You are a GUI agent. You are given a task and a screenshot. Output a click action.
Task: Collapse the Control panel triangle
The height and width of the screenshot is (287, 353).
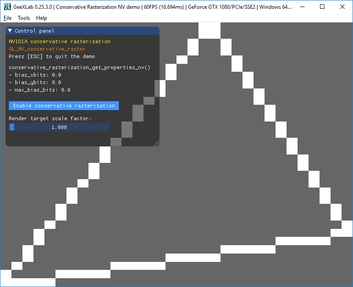tap(10, 31)
